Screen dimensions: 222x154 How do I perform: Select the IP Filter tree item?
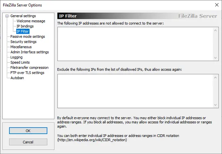(x=23, y=31)
